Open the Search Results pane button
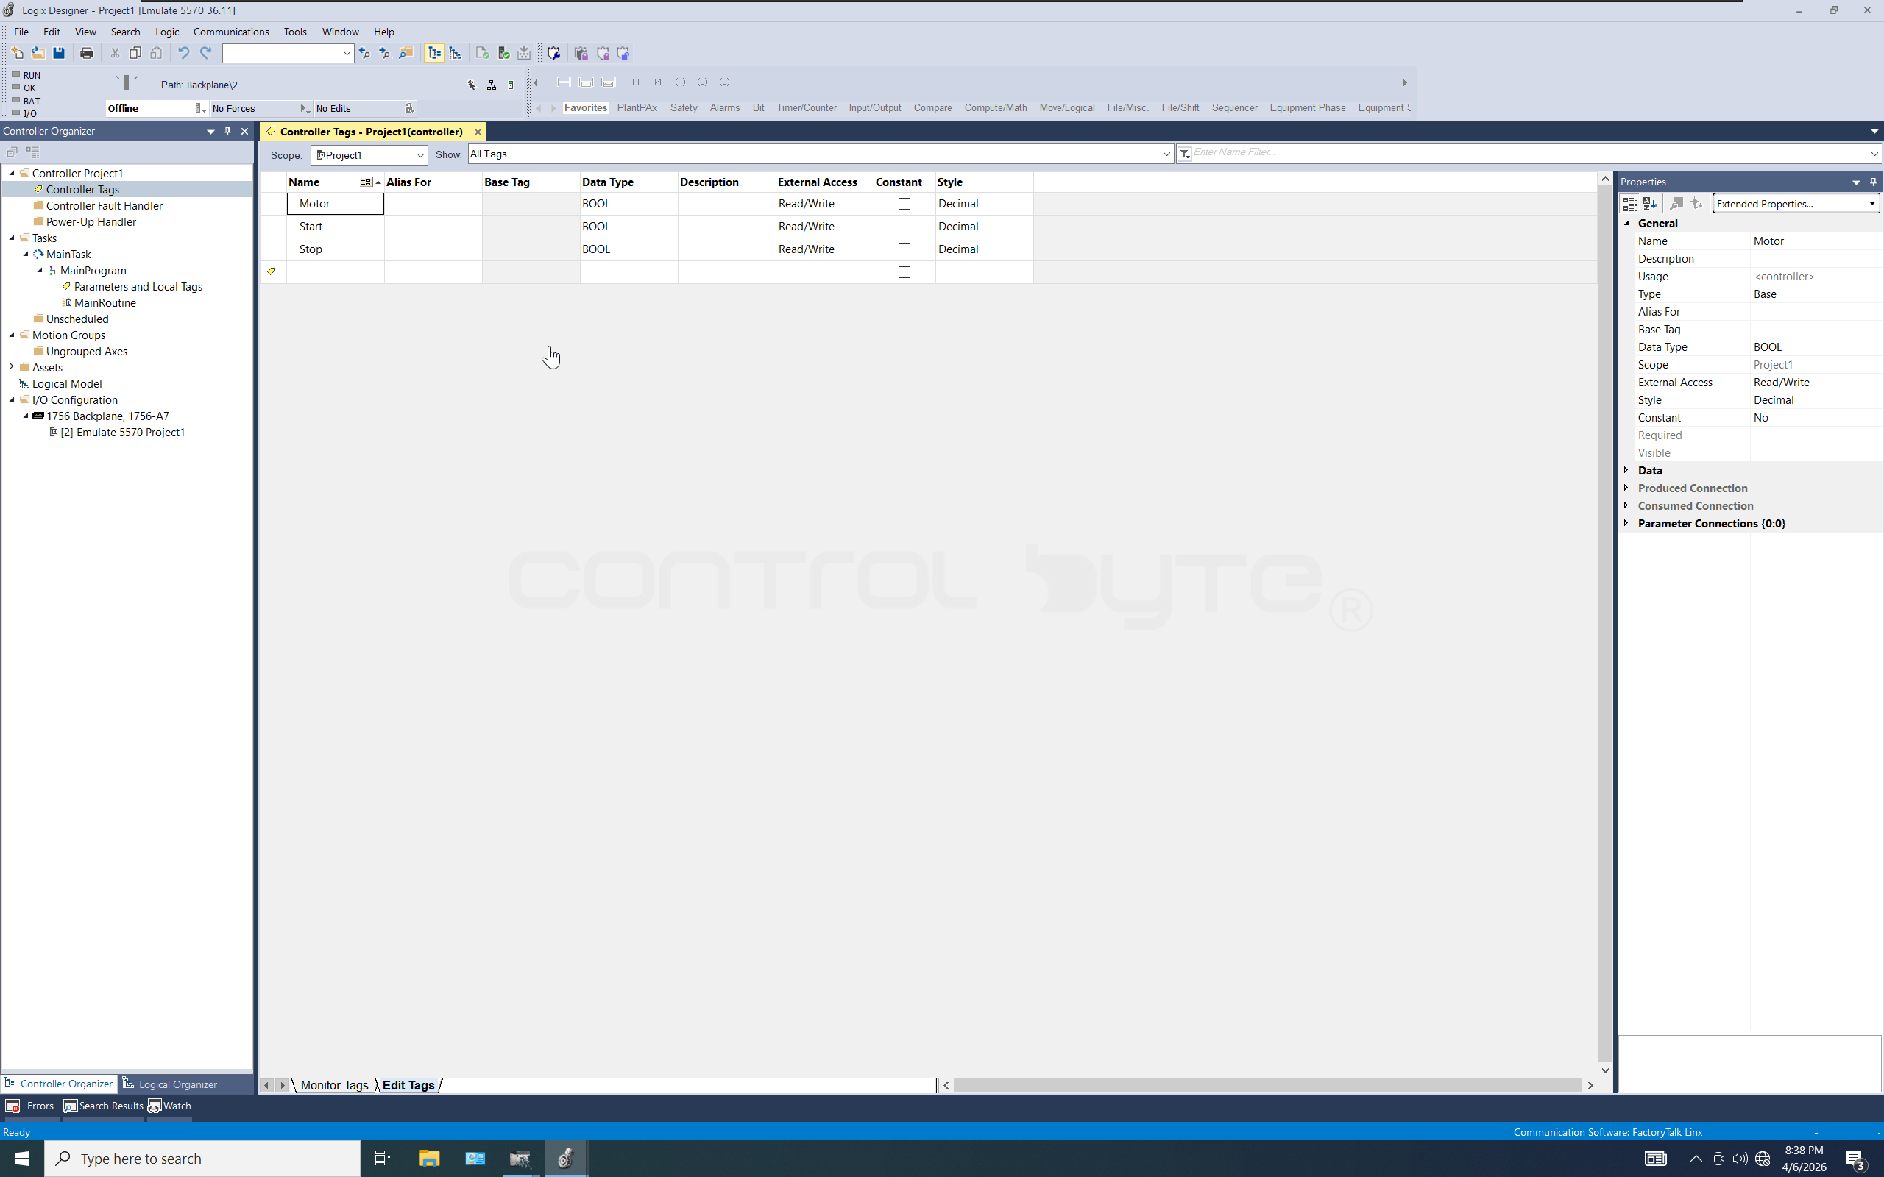This screenshot has height=1177, width=1884. pyautogui.click(x=104, y=1106)
